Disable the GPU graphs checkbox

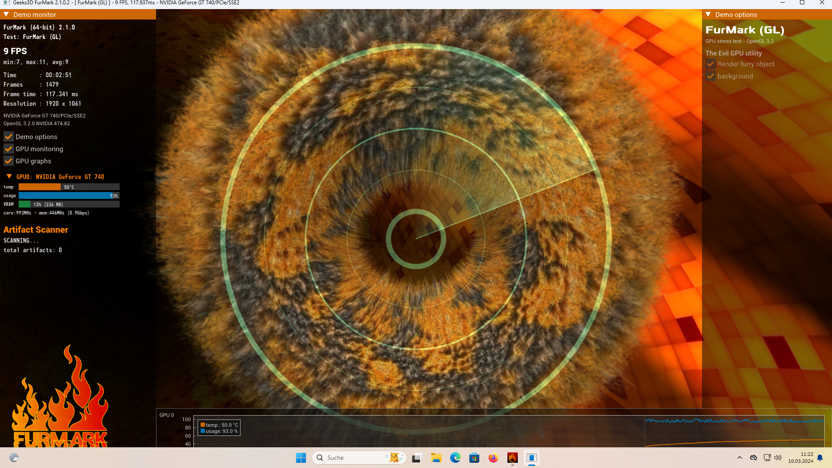[9, 161]
